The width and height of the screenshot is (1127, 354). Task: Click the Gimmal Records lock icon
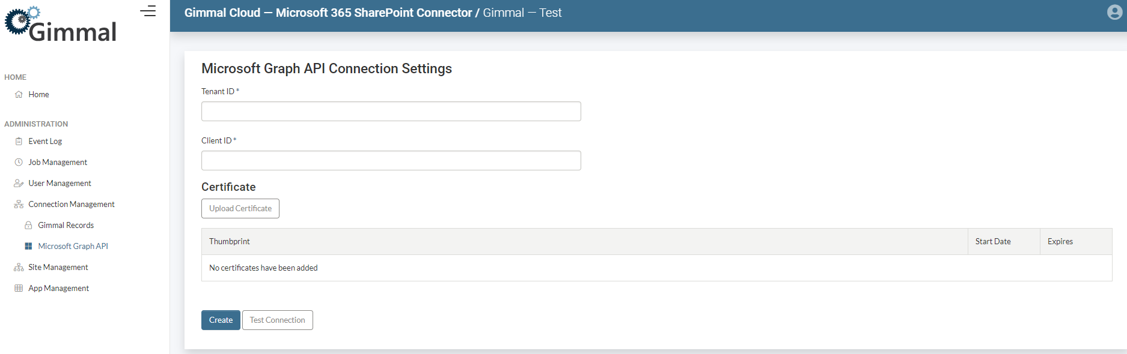pyautogui.click(x=28, y=226)
